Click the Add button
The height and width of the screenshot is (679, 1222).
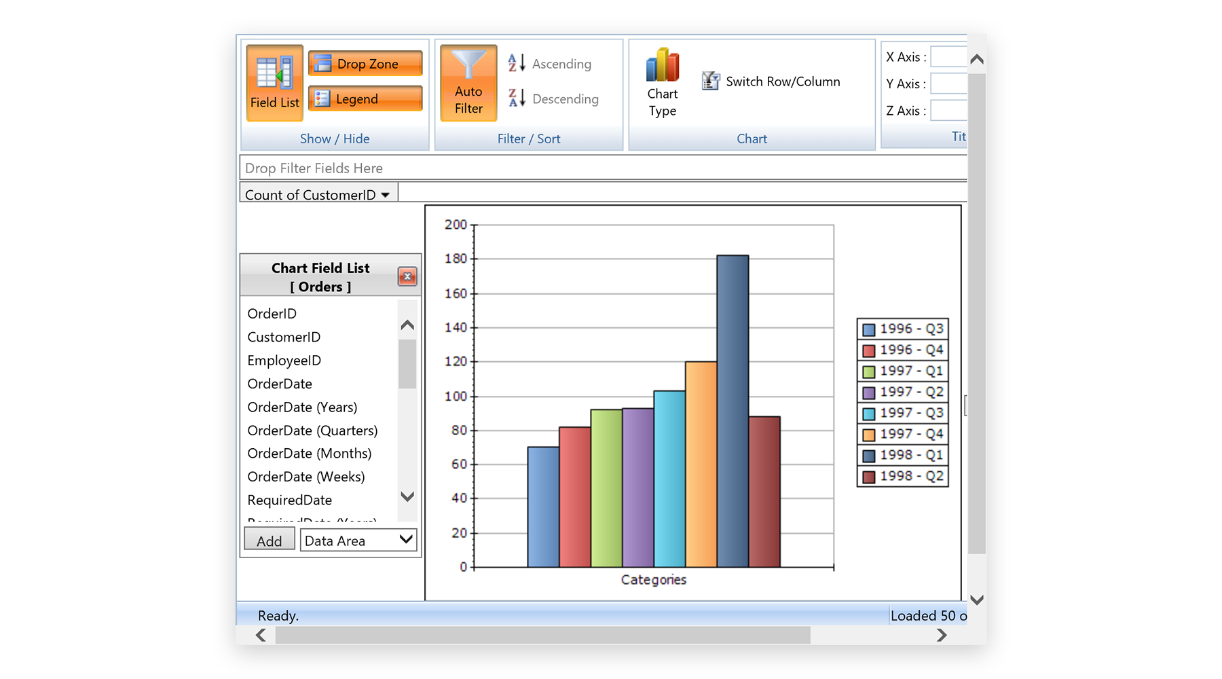point(269,540)
